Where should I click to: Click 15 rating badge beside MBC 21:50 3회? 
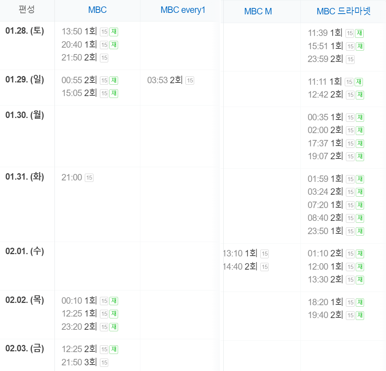pos(104,362)
